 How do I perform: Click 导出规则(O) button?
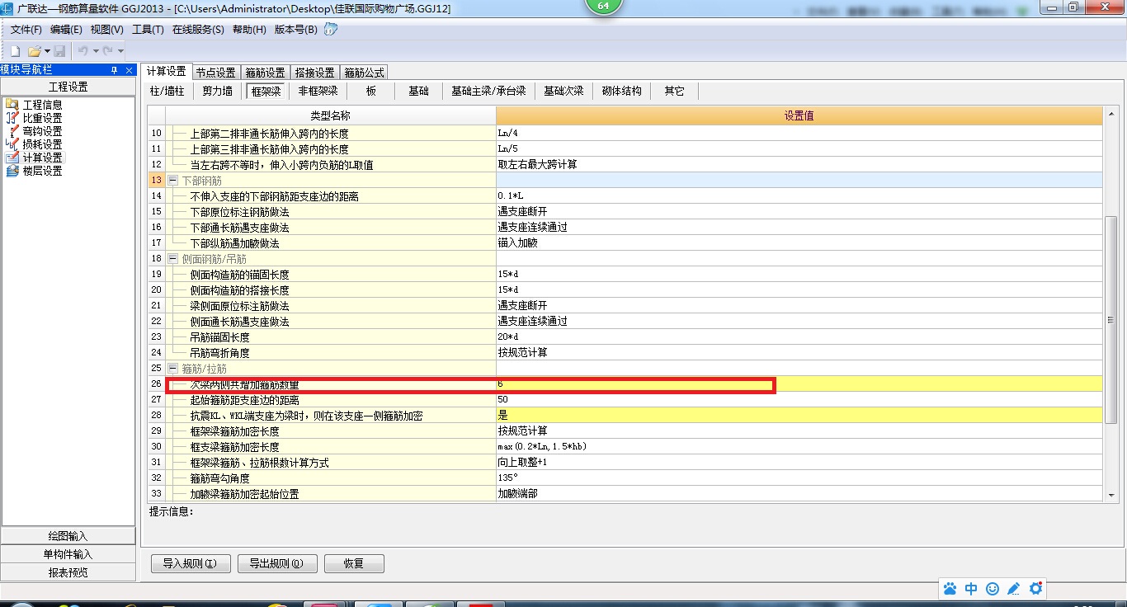276,564
